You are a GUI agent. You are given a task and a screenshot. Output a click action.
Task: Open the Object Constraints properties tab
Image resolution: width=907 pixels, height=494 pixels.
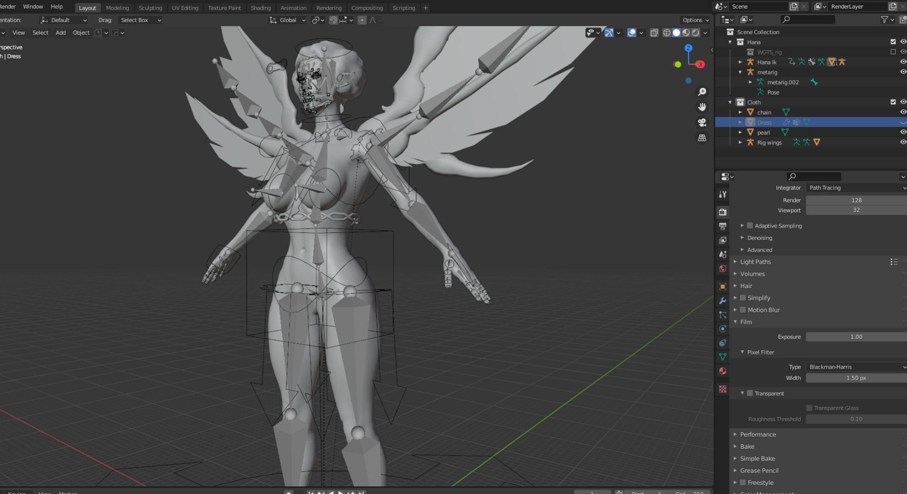(x=722, y=343)
